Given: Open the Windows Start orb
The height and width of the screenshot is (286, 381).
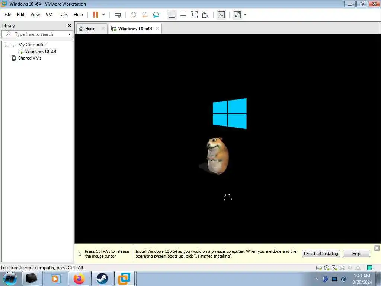Looking at the screenshot, I should (x=10, y=279).
